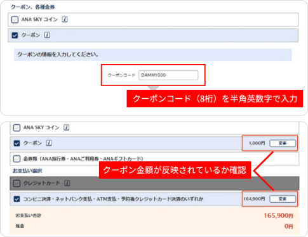Click 変更 button beside 164,900円
This screenshot has height=237, width=308.
[283, 199]
